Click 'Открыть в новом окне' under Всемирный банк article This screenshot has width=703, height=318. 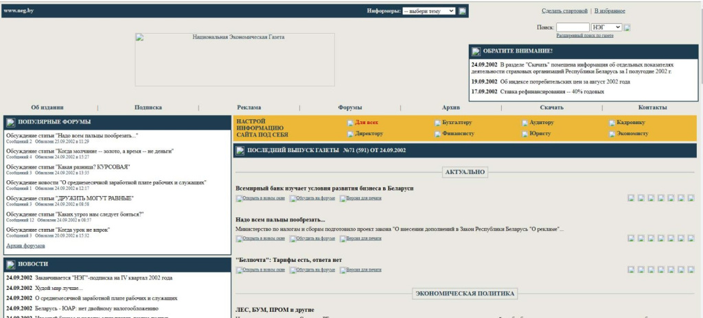(264, 198)
